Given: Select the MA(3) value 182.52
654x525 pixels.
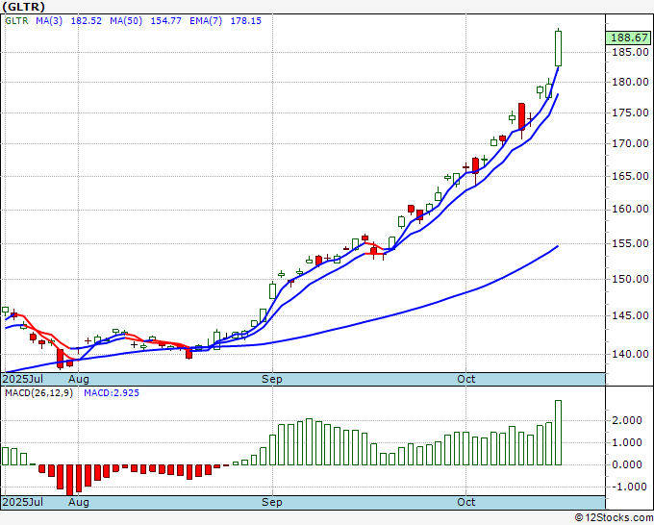Looking at the screenshot, I should pyautogui.click(x=87, y=21).
